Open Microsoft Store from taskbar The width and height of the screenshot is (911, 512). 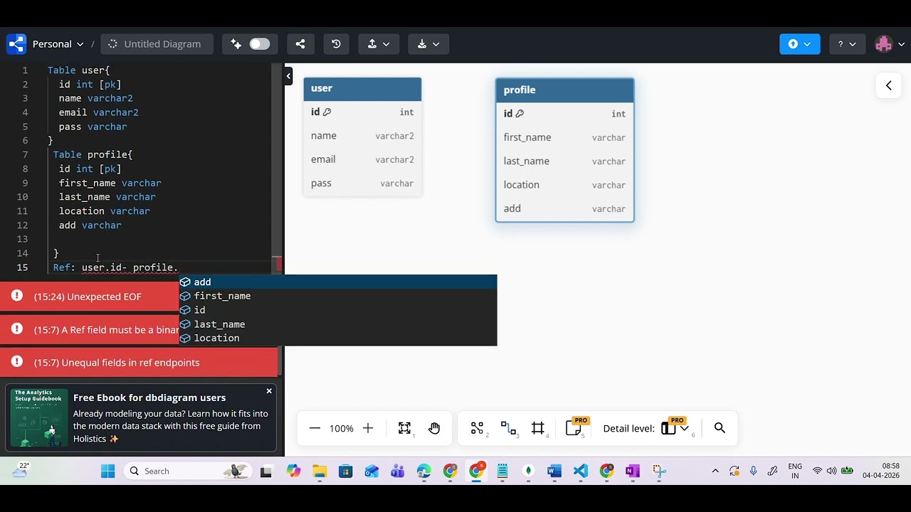(x=345, y=471)
